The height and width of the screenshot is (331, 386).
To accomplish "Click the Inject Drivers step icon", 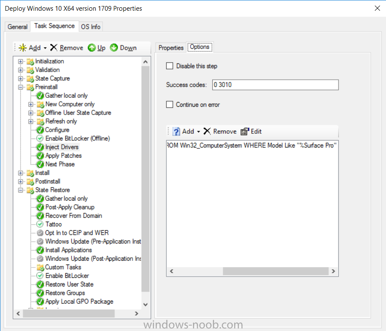I will point(40,147).
